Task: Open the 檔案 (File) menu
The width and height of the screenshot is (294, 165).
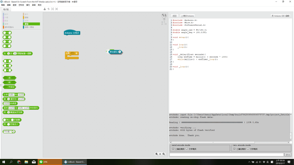Action: (3, 4)
